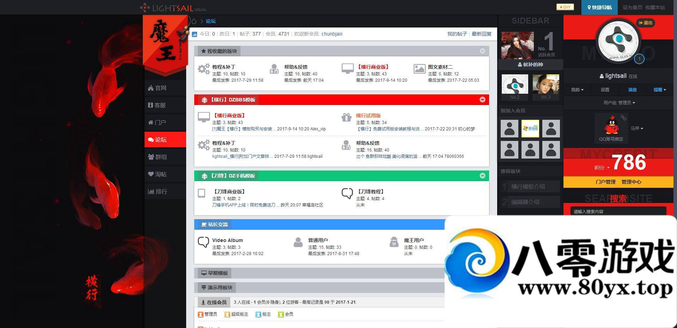Collapse the 【刀锋】DZ手机模板 category
The image size is (677, 328).
pos(482,176)
